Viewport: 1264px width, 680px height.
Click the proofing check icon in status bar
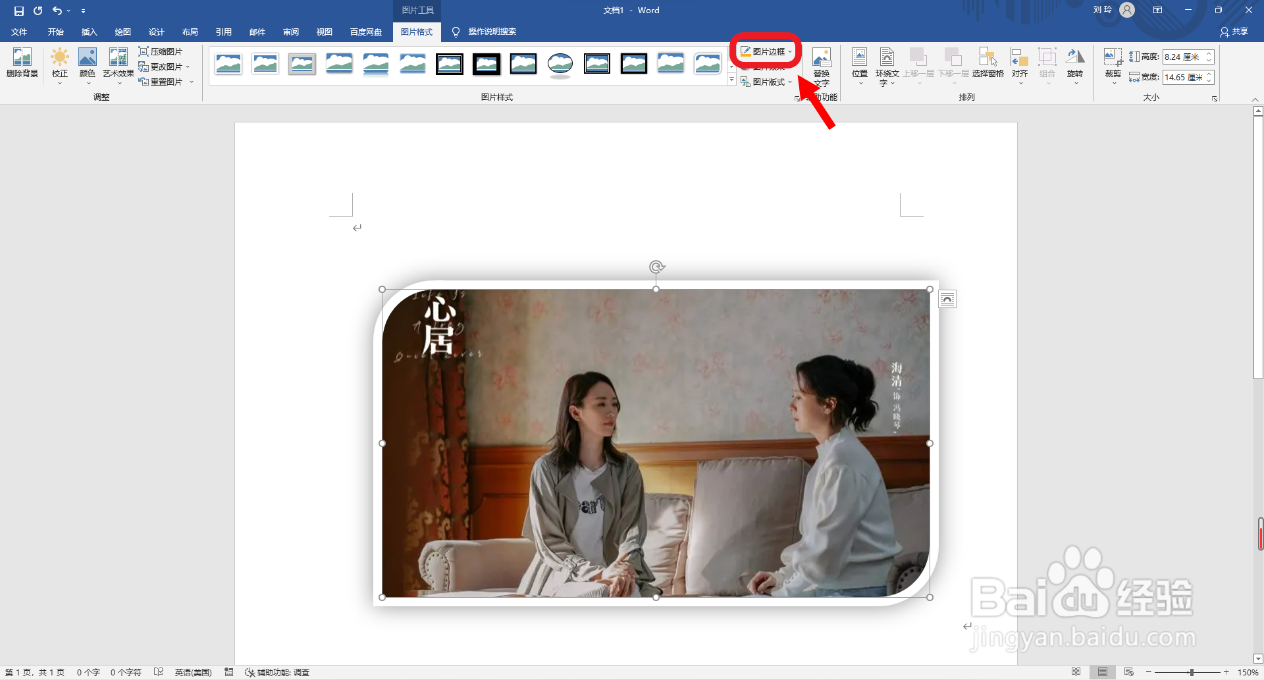click(x=159, y=672)
